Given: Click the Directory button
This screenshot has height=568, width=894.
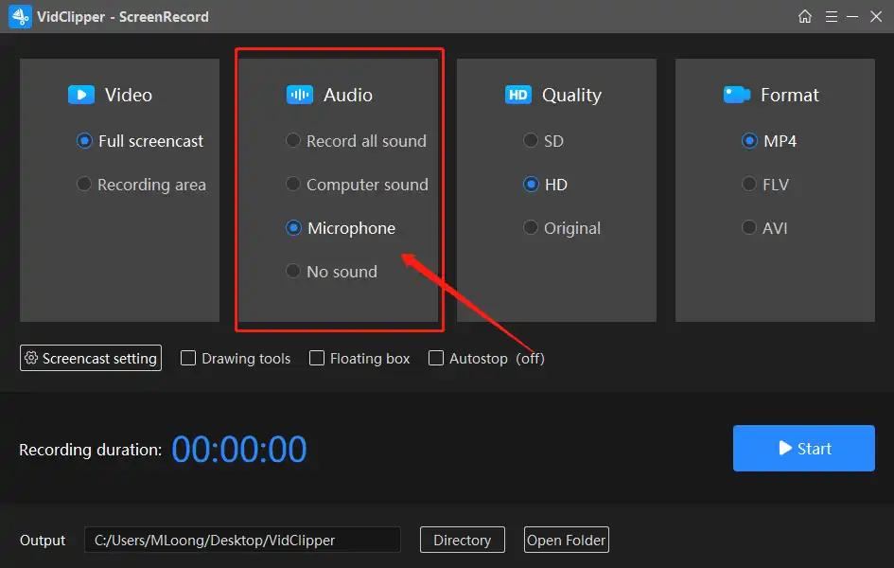Looking at the screenshot, I should tap(463, 540).
